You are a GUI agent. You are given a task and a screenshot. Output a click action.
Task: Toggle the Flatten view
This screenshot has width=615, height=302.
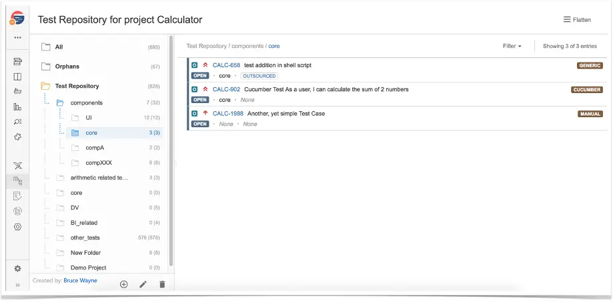point(577,20)
